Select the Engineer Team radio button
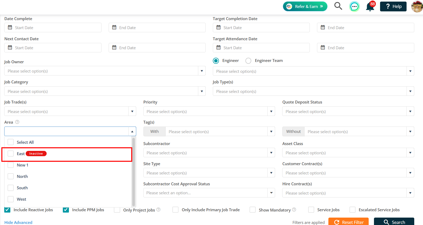Viewport: 423px width, 225px height. point(248,61)
